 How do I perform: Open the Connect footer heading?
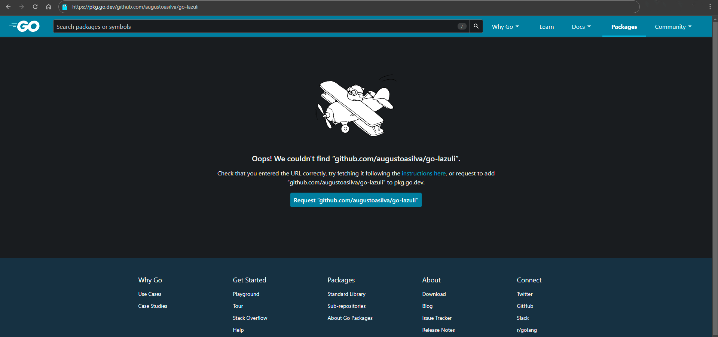(x=529, y=280)
